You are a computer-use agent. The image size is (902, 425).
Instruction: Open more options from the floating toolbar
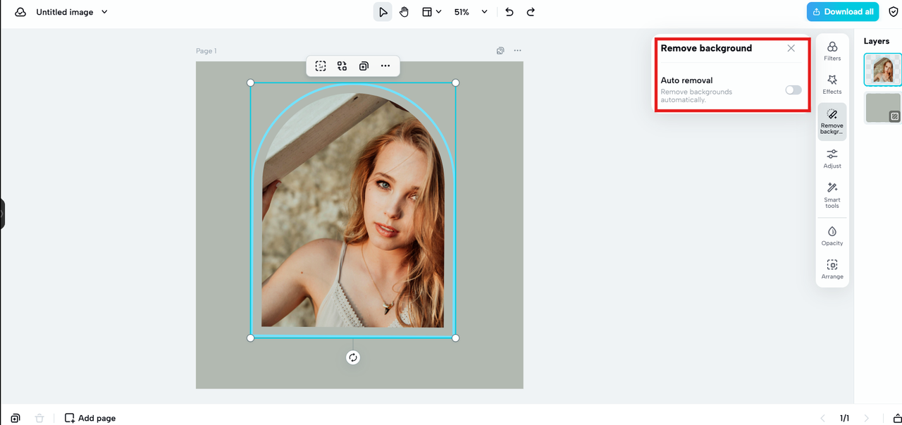click(385, 66)
